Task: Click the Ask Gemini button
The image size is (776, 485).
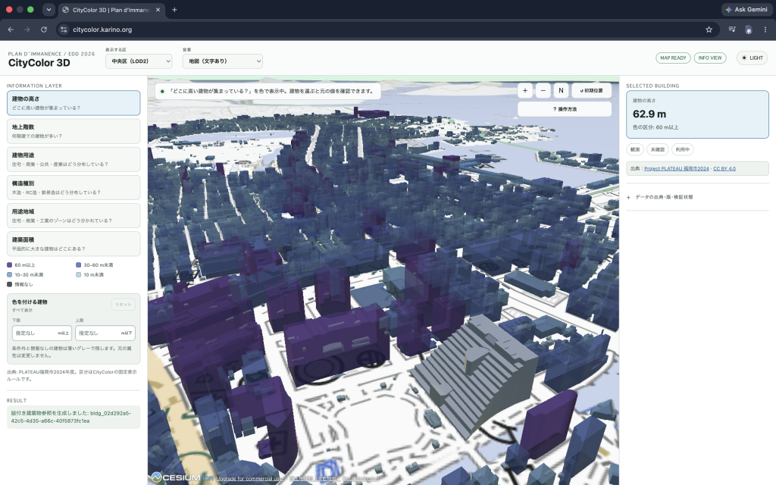Action: [x=746, y=9]
